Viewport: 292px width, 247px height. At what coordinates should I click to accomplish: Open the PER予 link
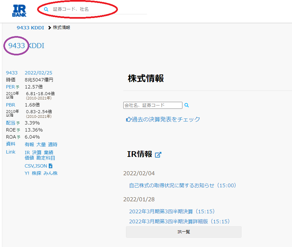tap(13, 87)
